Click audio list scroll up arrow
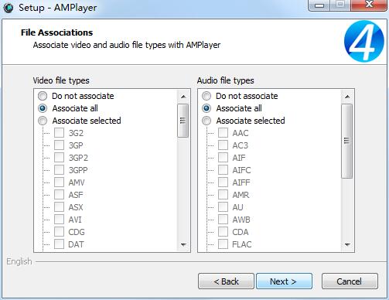 click(x=347, y=97)
